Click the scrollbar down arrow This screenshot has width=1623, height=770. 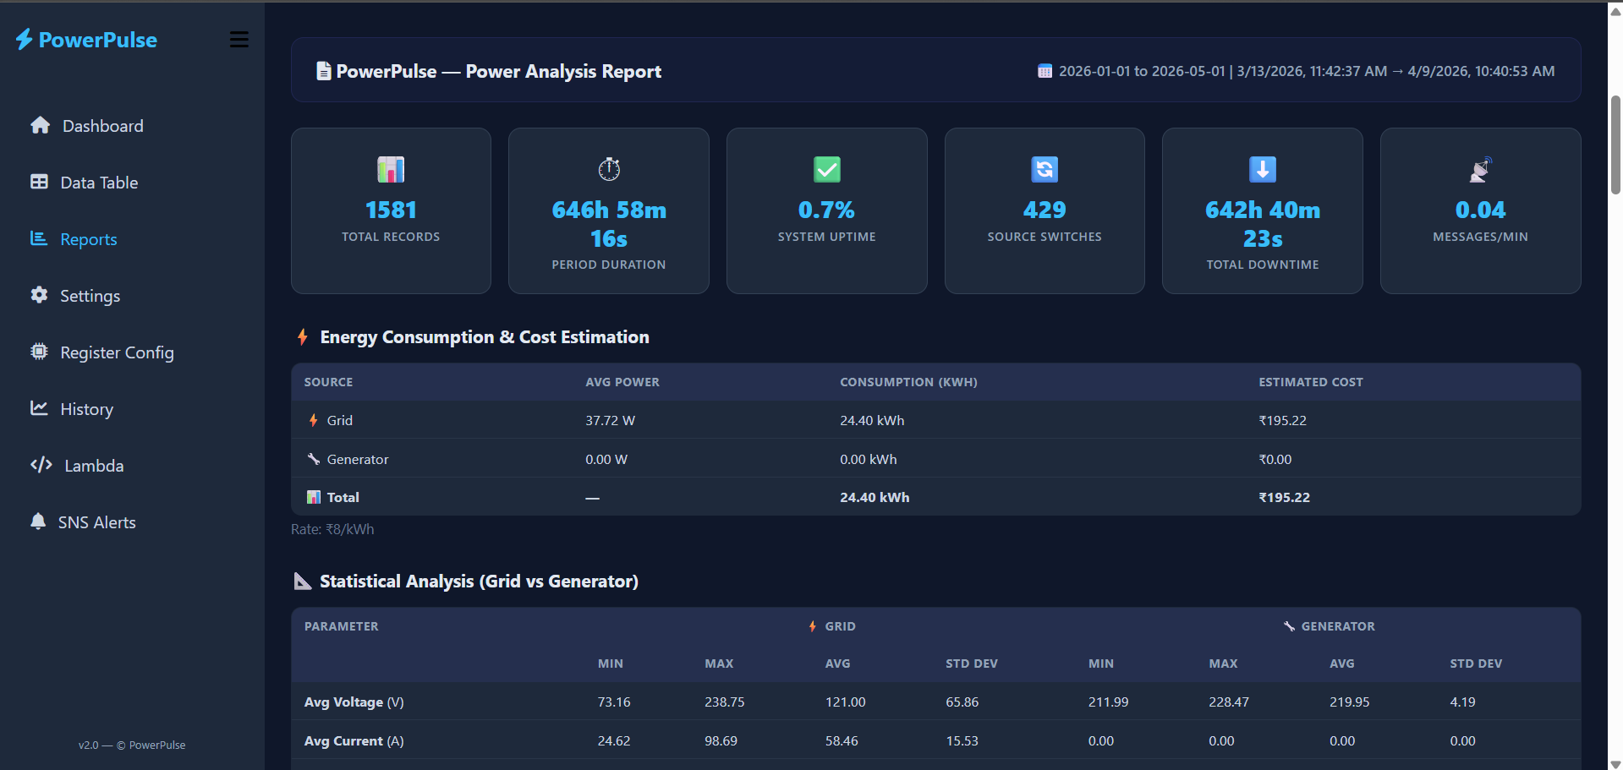(1615, 763)
